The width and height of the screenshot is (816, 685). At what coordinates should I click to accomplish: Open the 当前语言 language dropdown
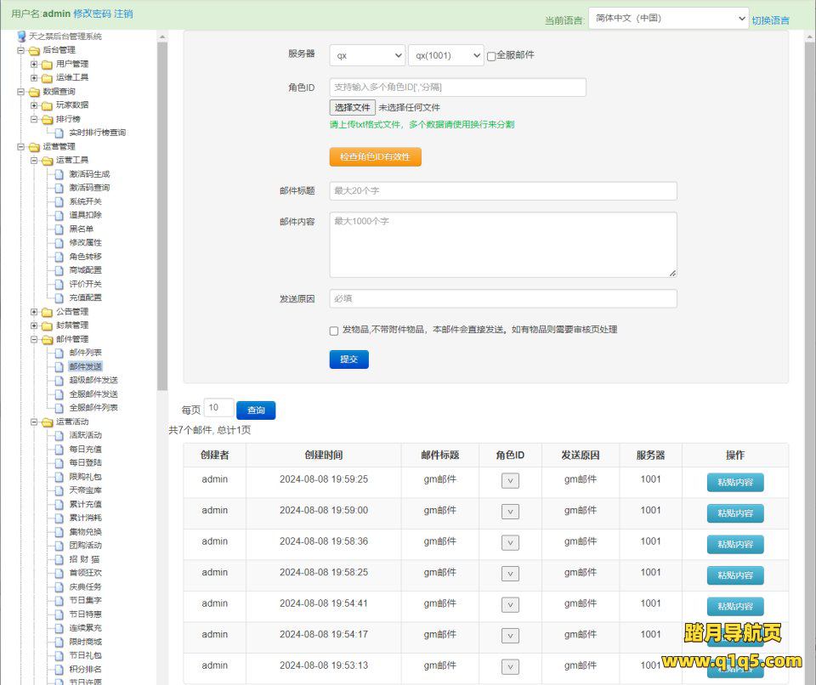pos(668,19)
